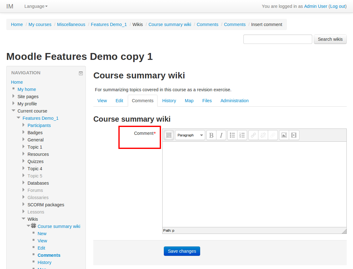
Task: Select Resources in navigation tree
Action: pos(38,154)
